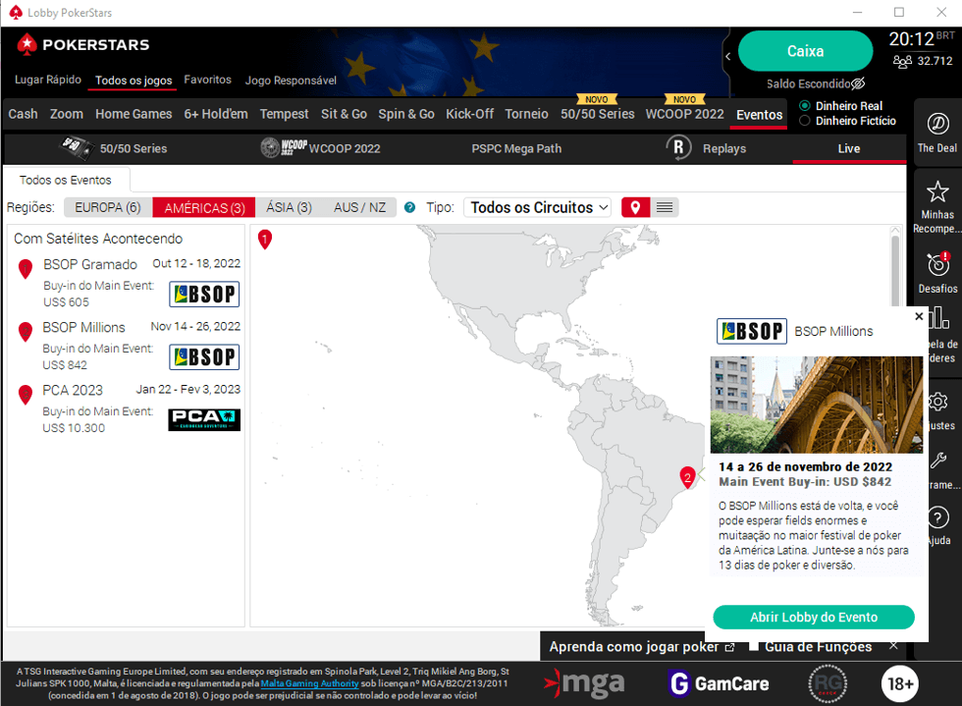The image size is (962, 706).
Task: Open the Cash tab
Action: click(23, 114)
